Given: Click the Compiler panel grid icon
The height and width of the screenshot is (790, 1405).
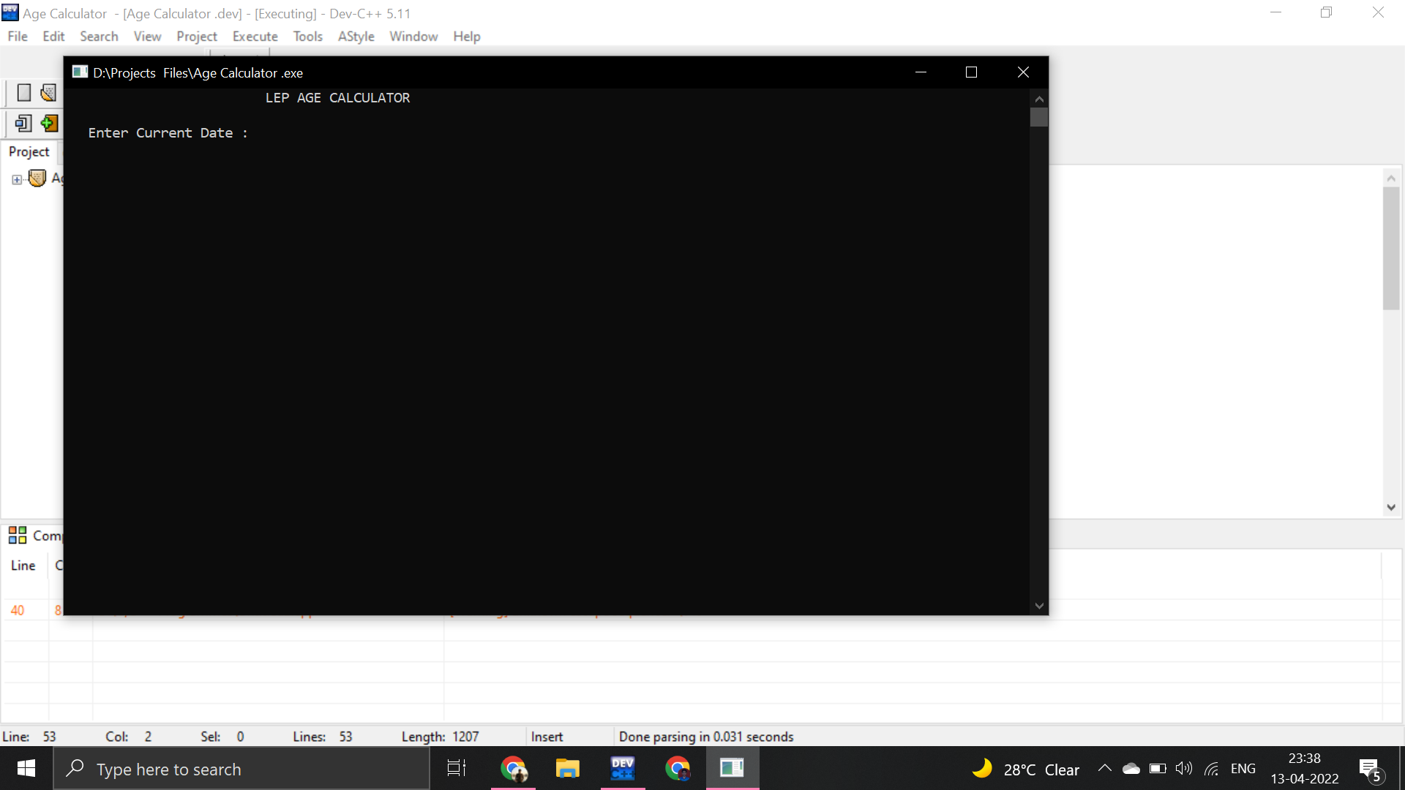Looking at the screenshot, I should pyautogui.click(x=18, y=535).
